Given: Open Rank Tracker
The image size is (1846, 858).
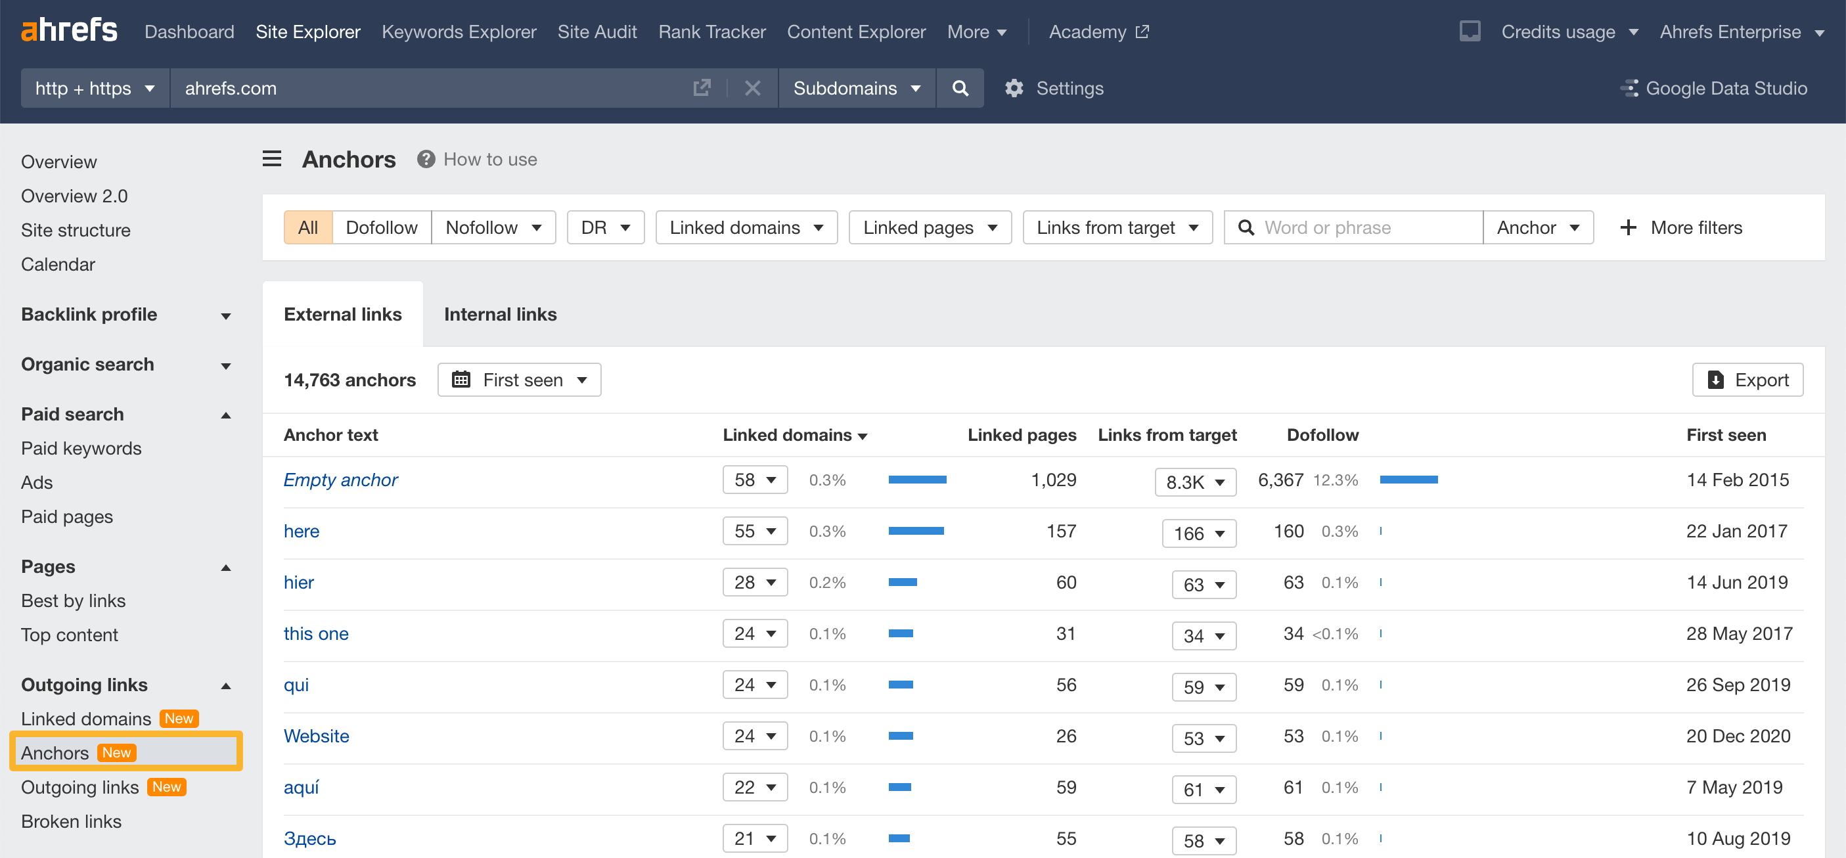Looking at the screenshot, I should [711, 32].
